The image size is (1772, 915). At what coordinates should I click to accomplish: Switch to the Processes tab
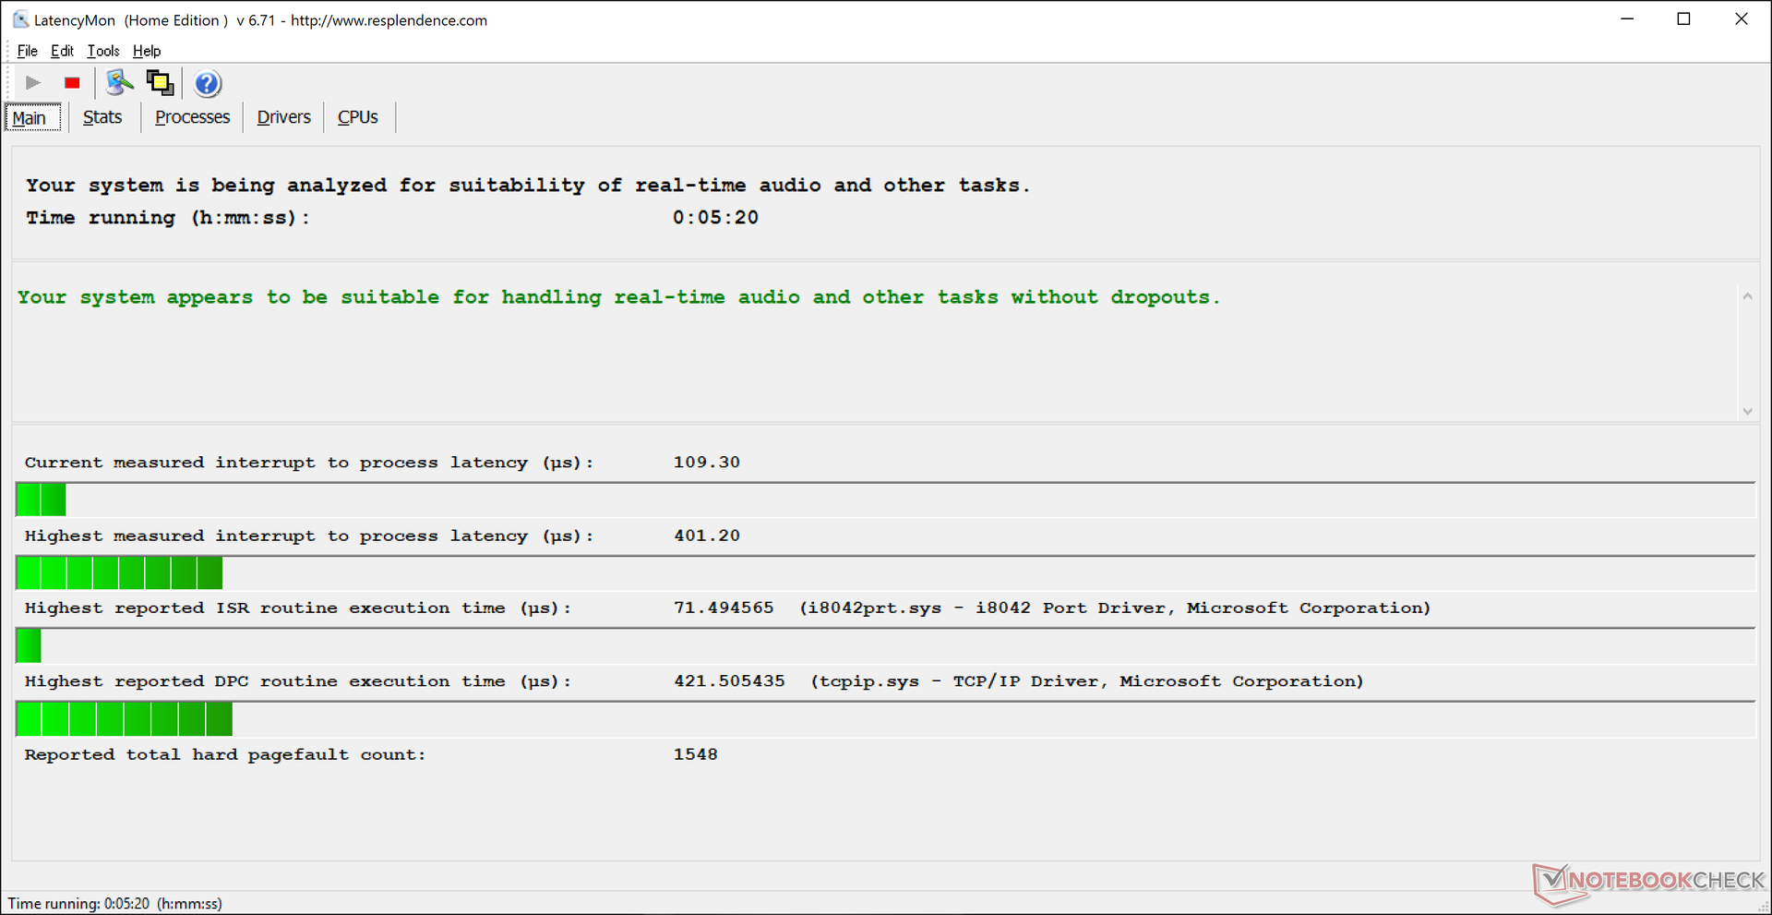[192, 117]
